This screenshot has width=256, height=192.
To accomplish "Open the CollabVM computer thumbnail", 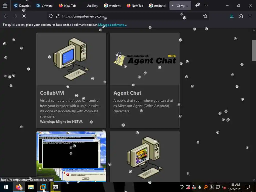I will tap(71, 59).
